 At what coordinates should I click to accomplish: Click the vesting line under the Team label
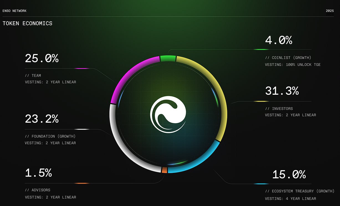coord(50,82)
